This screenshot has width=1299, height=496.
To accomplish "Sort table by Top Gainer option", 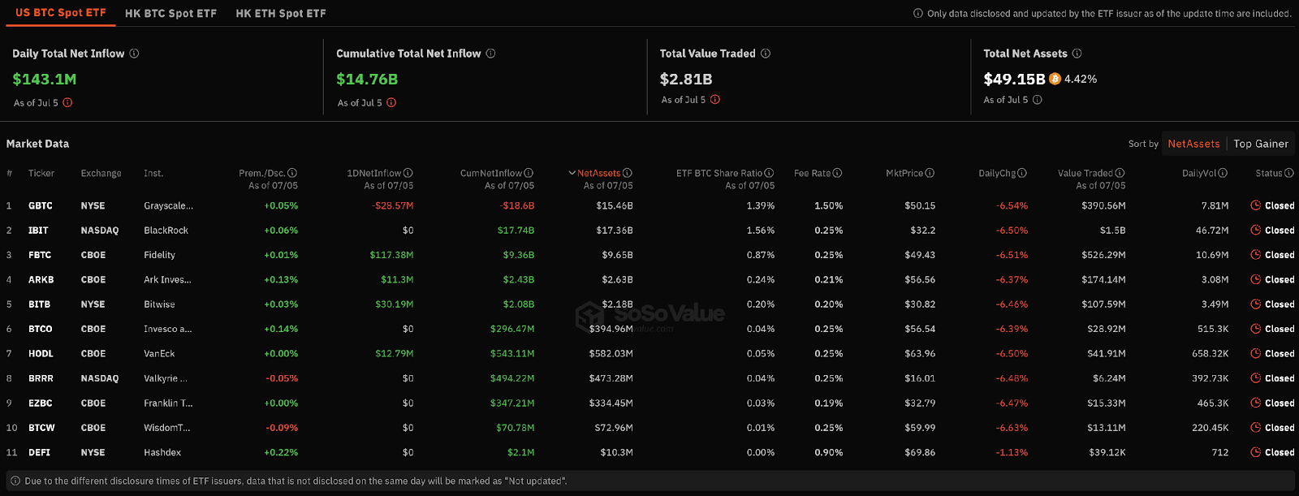I will pyautogui.click(x=1261, y=144).
